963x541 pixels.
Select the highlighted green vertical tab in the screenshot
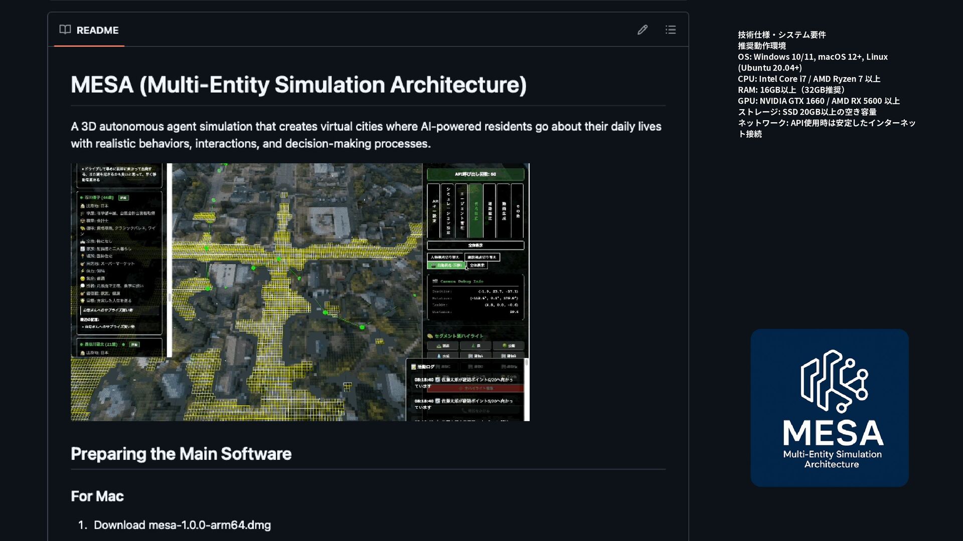tap(475, 210)
